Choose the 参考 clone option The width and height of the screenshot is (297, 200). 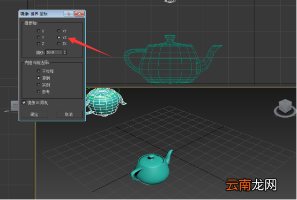tap(39, 91)
